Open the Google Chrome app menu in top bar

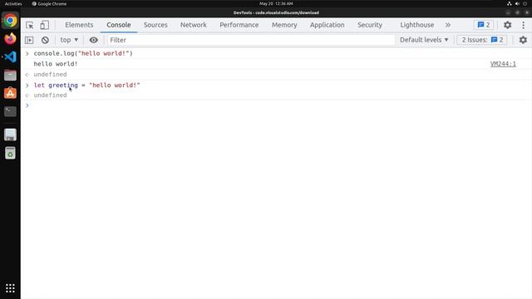click(x=49, y=3)
